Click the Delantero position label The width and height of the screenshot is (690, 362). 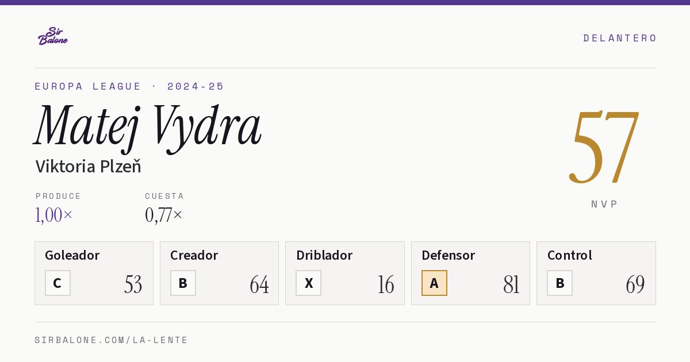coord(620,38)
